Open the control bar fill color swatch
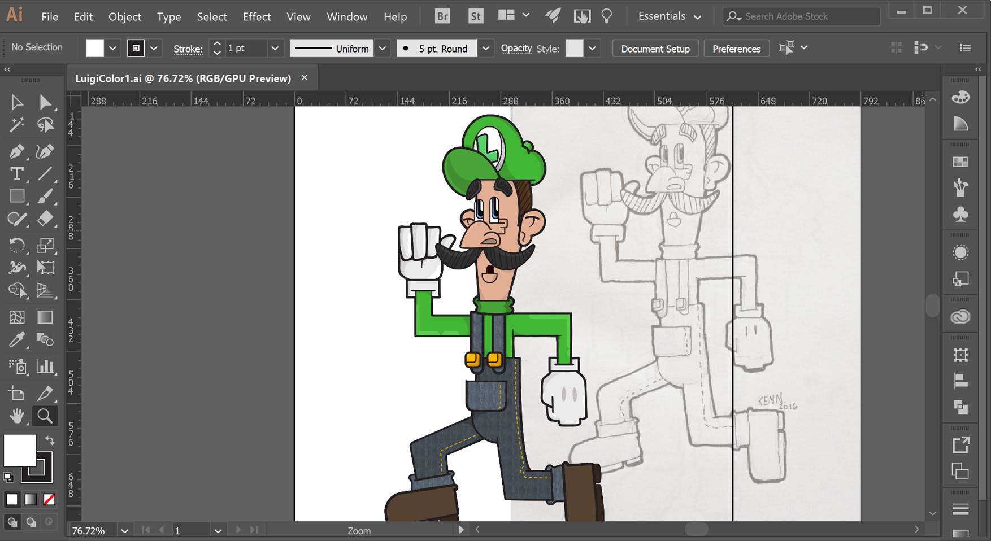 click(x=95, y=48)
